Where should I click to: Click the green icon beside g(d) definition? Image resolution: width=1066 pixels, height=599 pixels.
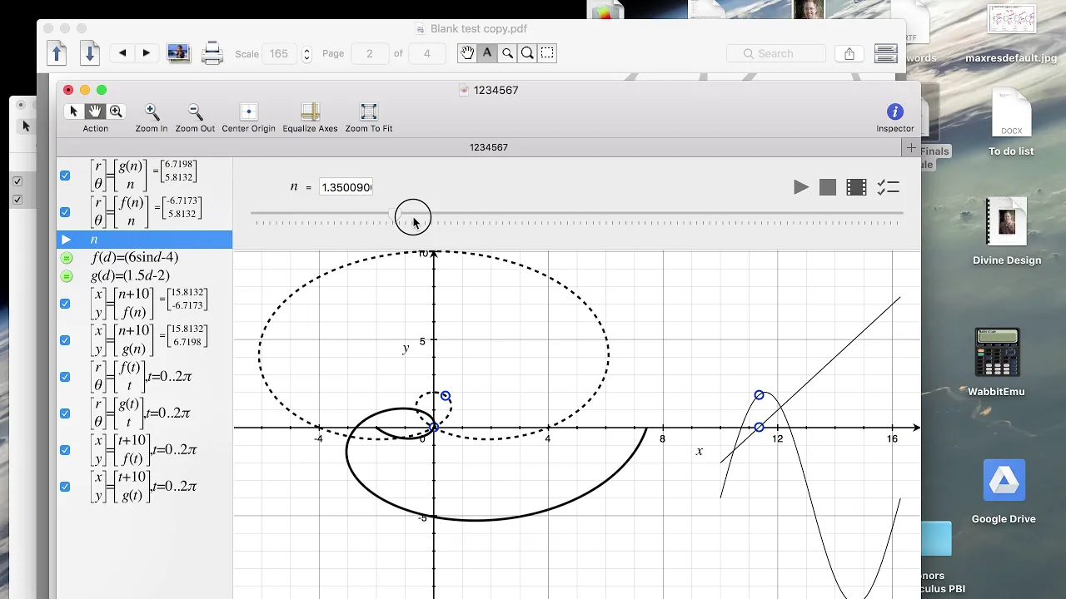(x=67, y=276)
